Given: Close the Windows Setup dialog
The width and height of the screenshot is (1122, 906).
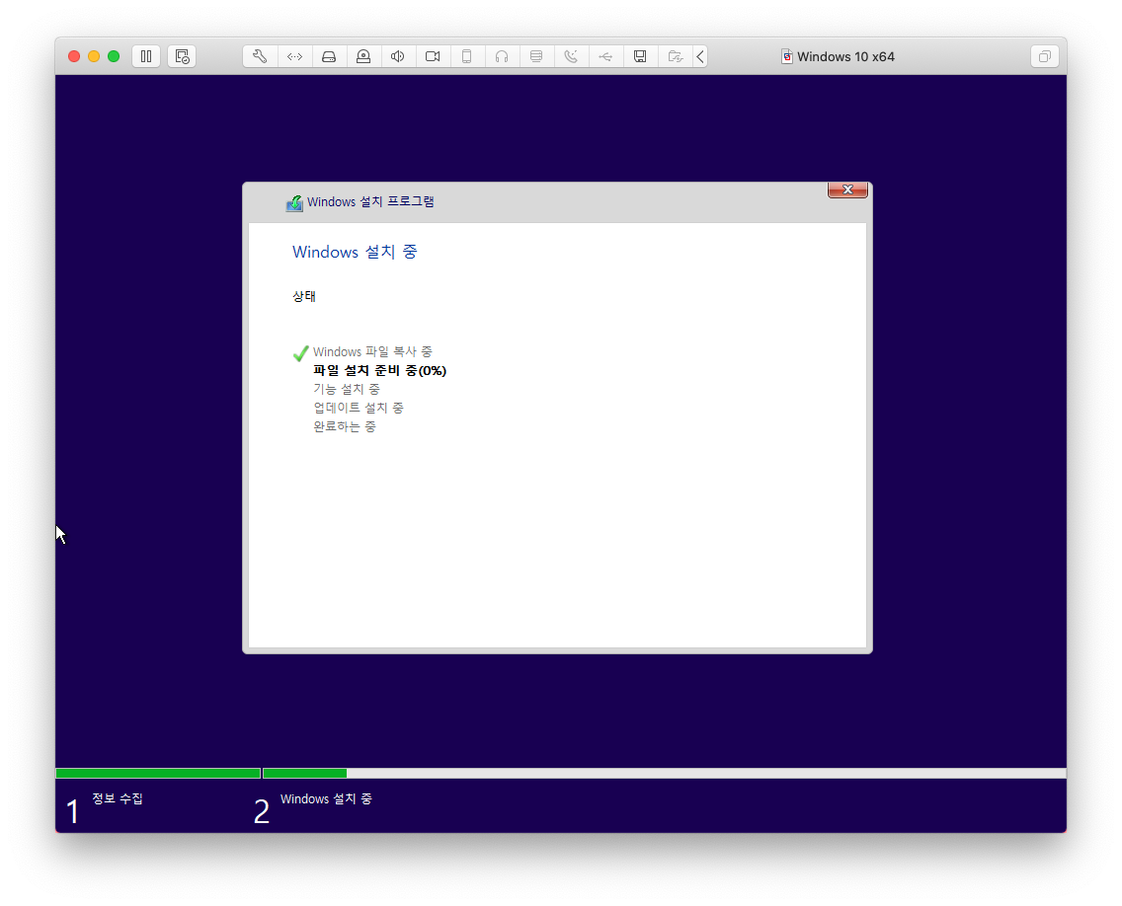Looking at the screenshot, I should pos(848,189).
